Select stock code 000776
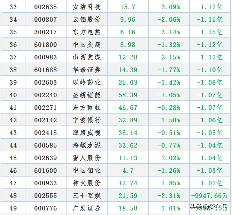This screenshot has height=215, width=232. (x=46, y=208)
